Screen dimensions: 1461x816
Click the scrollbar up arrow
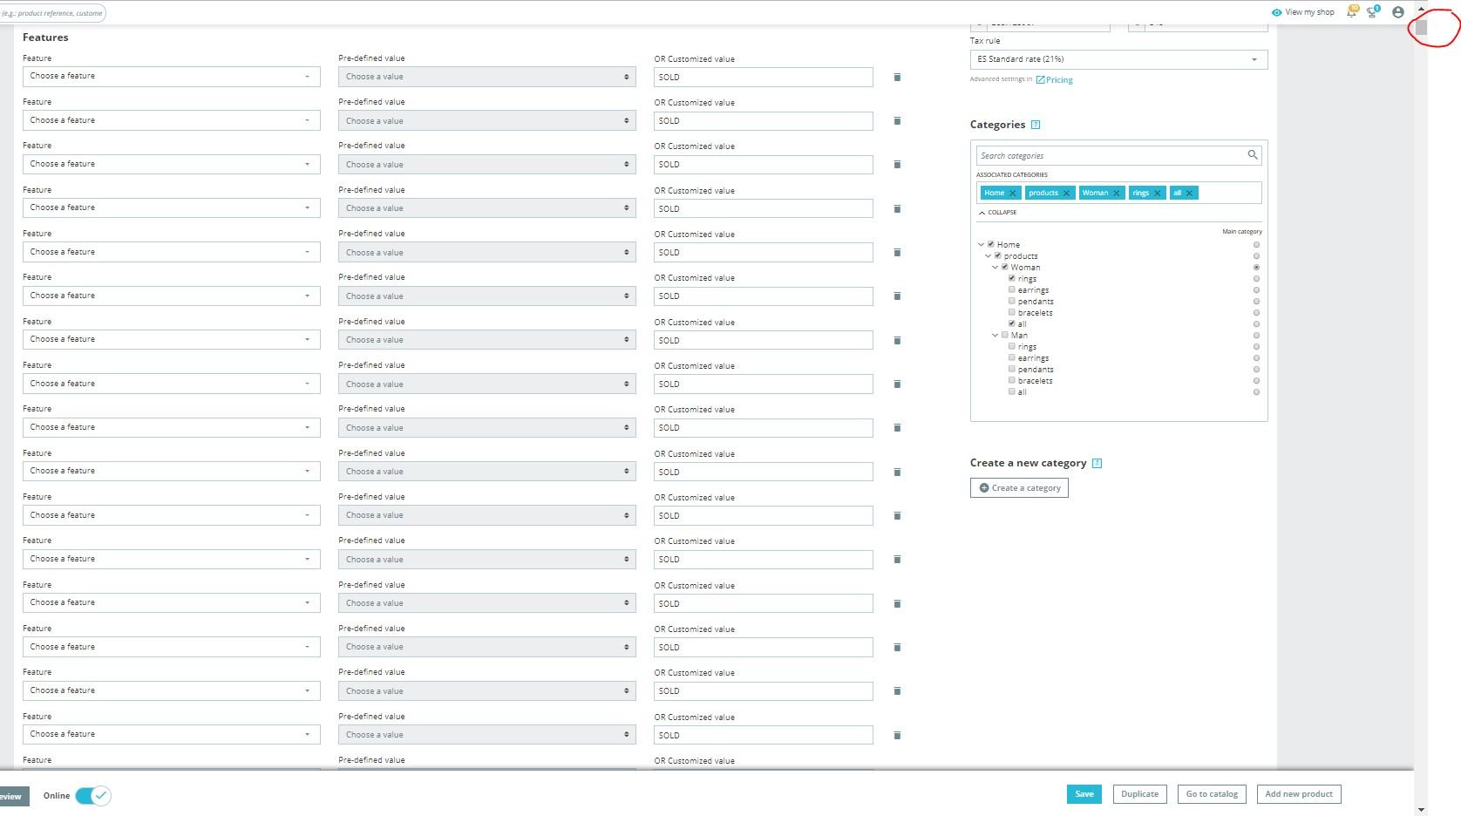tap(1421, 8)
